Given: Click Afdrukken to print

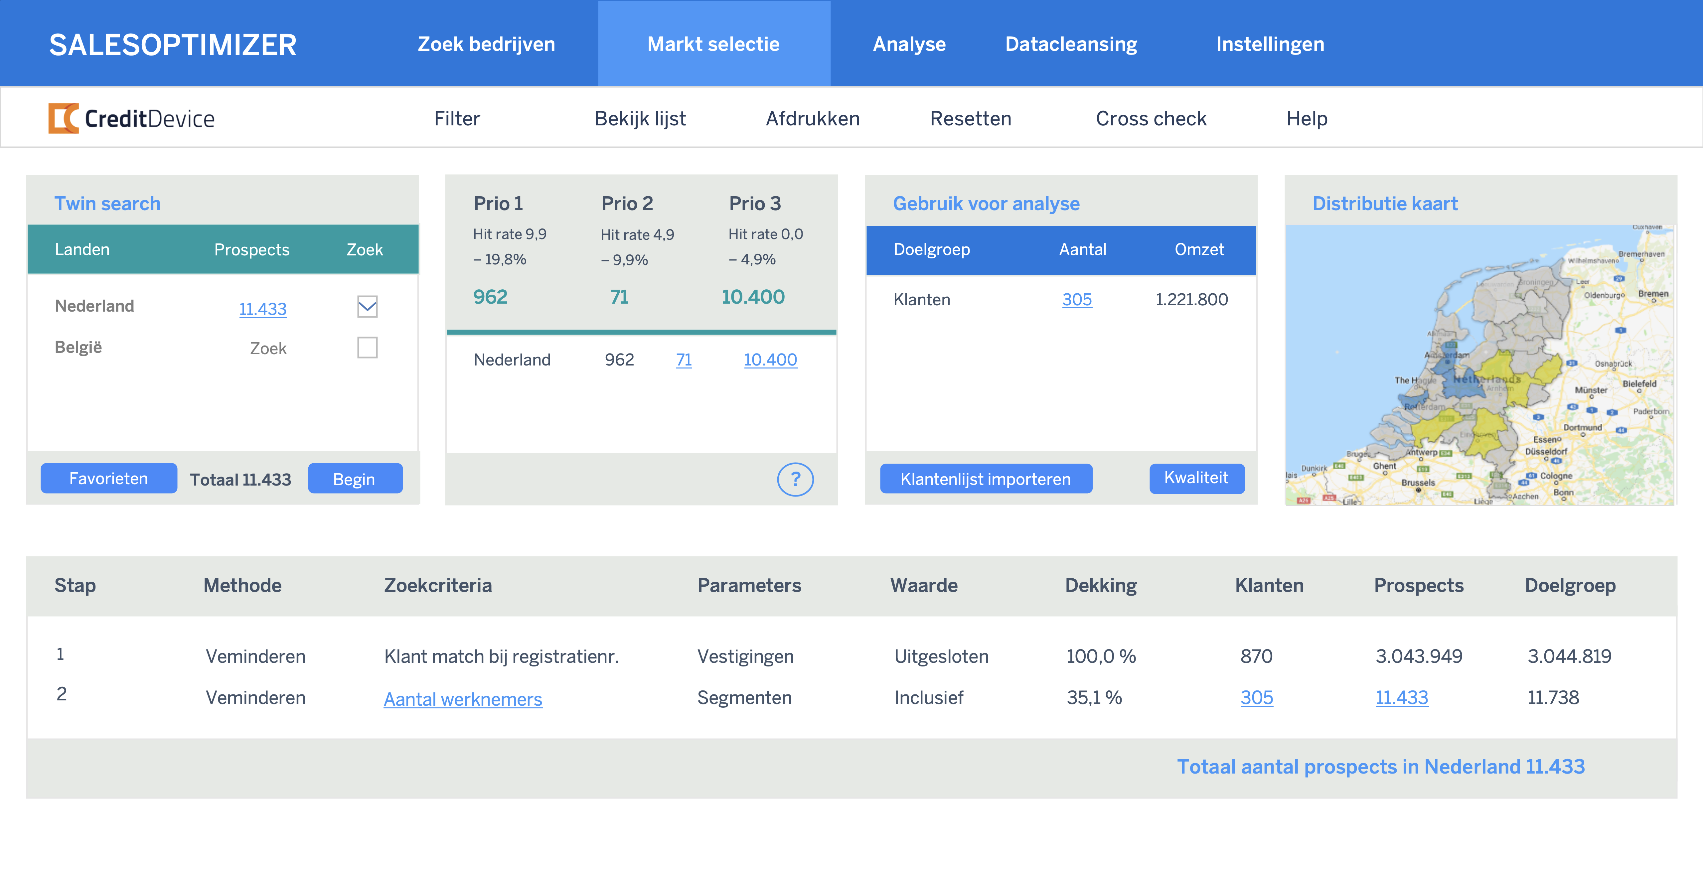Looking at the screenshot, I should click(813, 118).
